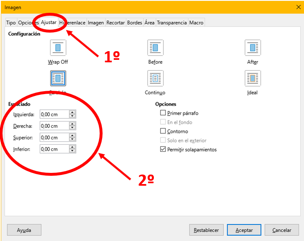Click inside the Izquierda spacing field
The image size is (304, 241).
tap(54, 114)
